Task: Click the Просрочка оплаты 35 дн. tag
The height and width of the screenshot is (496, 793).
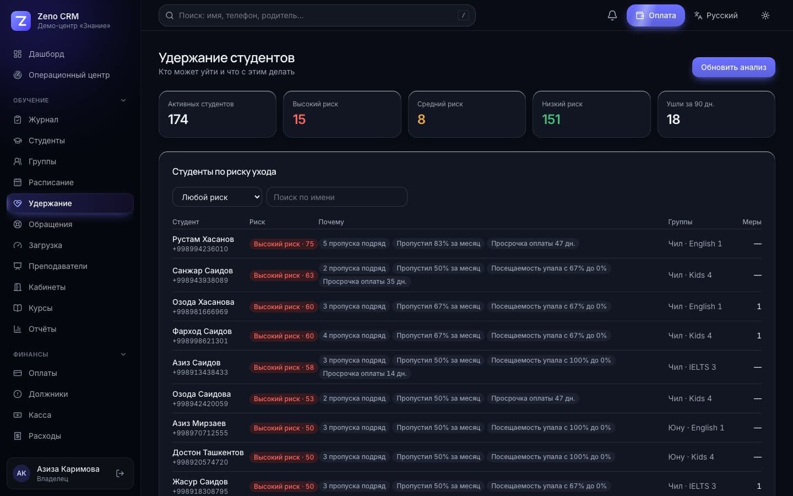Action: (x=365, y=282)
